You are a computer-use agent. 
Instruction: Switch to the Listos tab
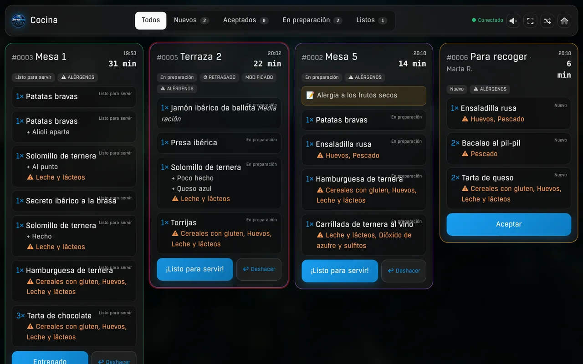[x=371, y=20]
